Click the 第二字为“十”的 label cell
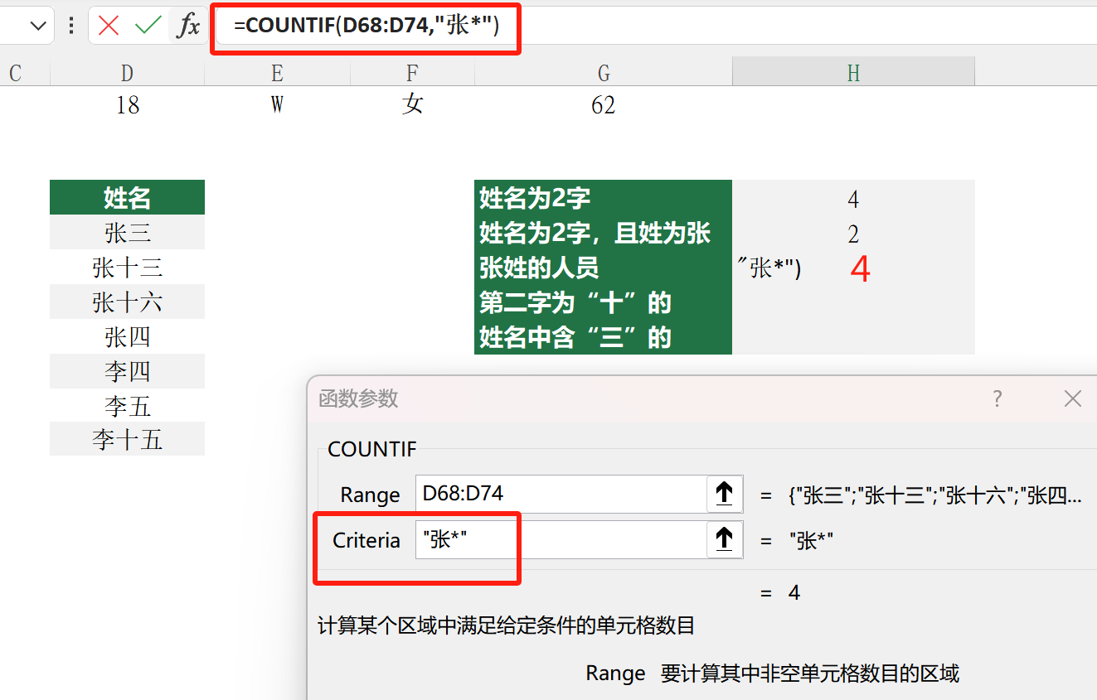The image size is (1097, 700). pos(603,302)
